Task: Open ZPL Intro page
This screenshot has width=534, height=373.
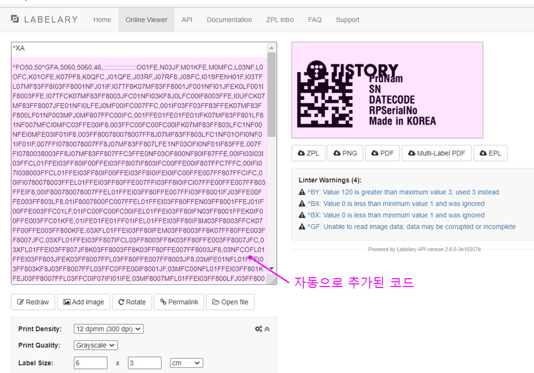Action: (x=280, y=20)
